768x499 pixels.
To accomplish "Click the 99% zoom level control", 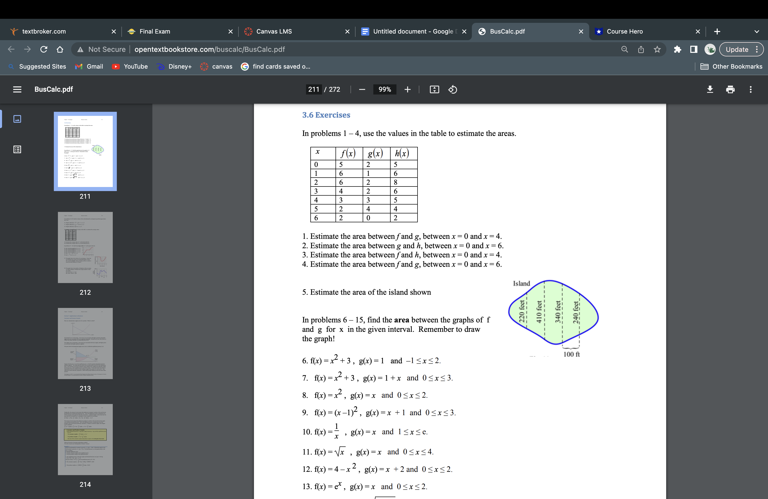I will pyautogui.click(x=384, y=89).
